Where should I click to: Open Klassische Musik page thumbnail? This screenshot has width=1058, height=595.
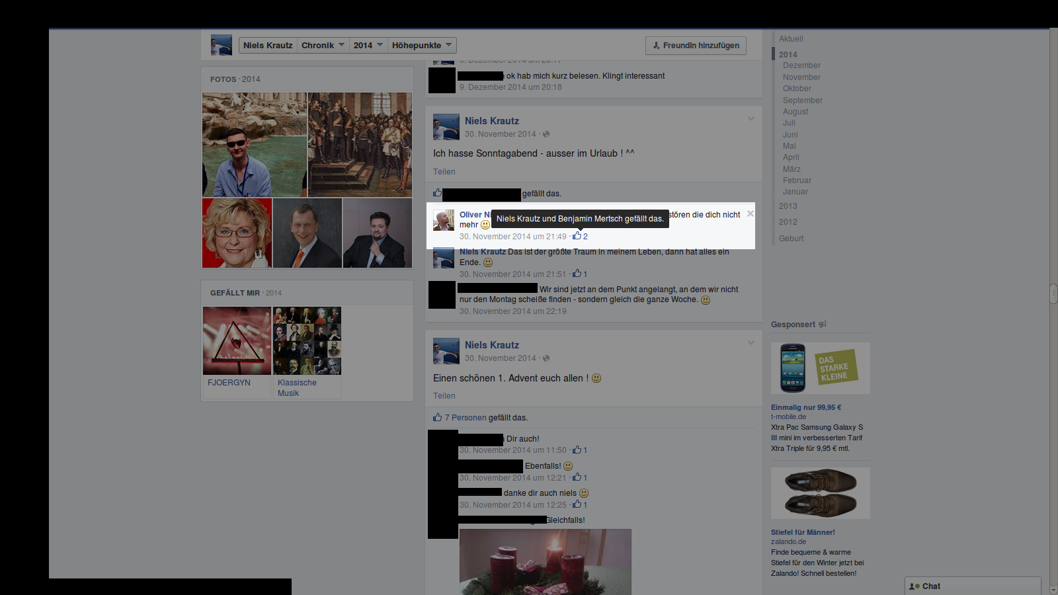click(x=307, y=340)
